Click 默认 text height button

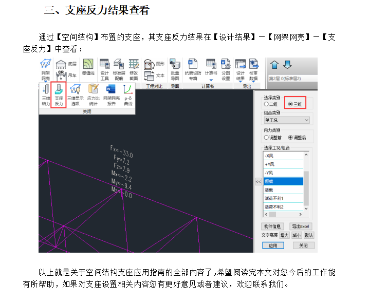tap(308, 235)
